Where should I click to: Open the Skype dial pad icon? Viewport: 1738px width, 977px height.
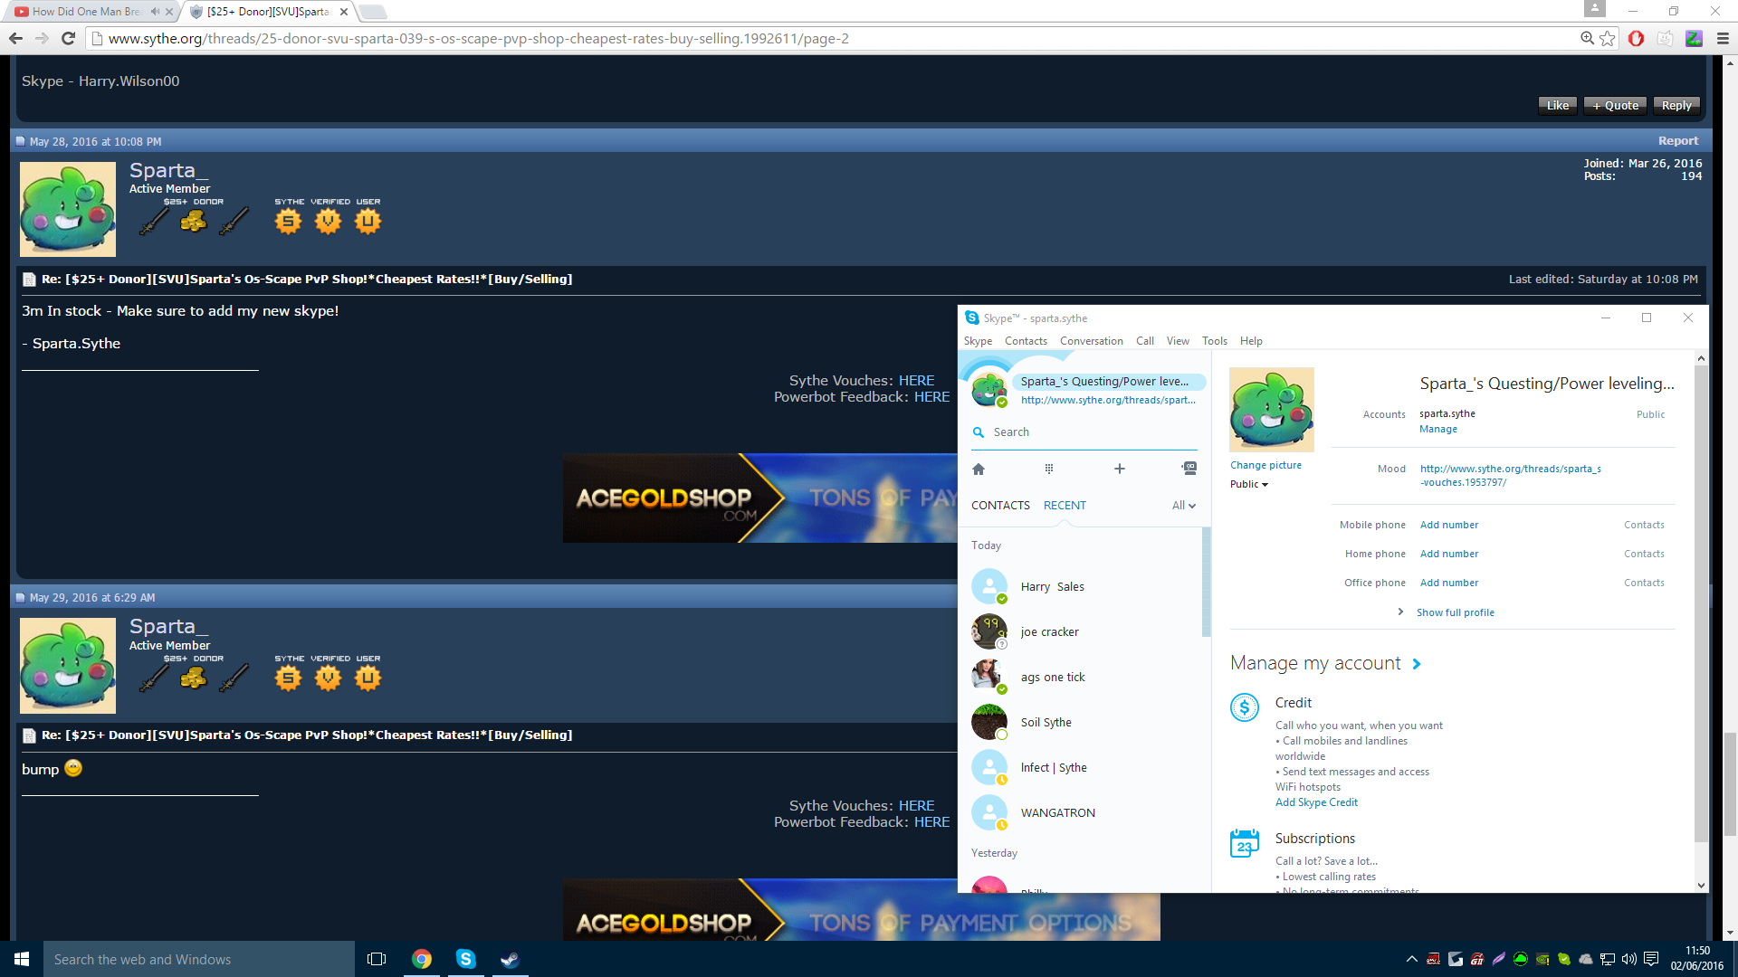1049,469
